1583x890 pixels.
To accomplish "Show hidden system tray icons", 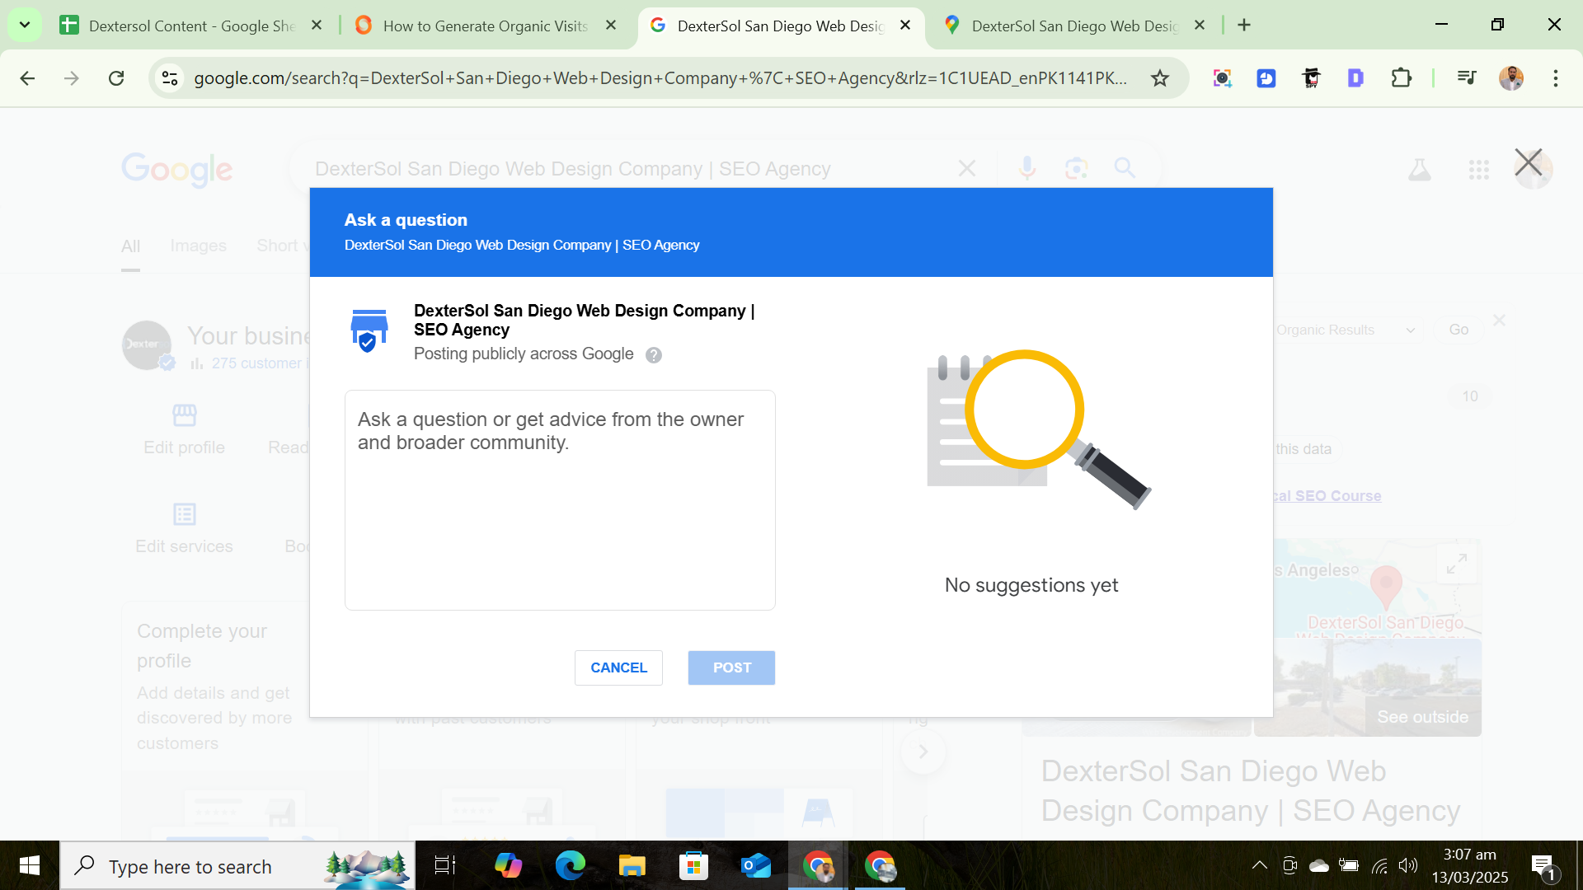I will click(1259, 865).
